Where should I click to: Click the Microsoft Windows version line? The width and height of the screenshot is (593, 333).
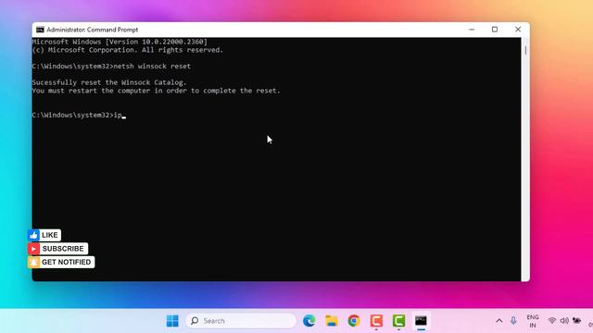[x=120, y=42]
